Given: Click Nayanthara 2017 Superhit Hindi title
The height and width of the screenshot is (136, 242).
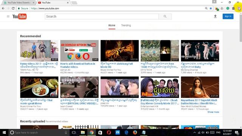Looking at the screenshot, I should [199, 102].
